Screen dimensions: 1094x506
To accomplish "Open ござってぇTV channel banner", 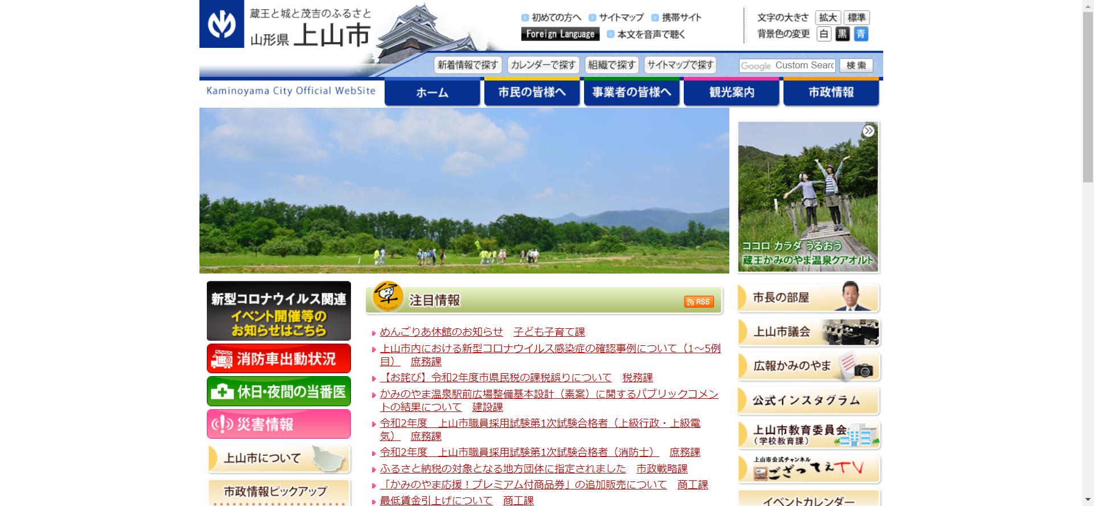I will coord(809,469).
